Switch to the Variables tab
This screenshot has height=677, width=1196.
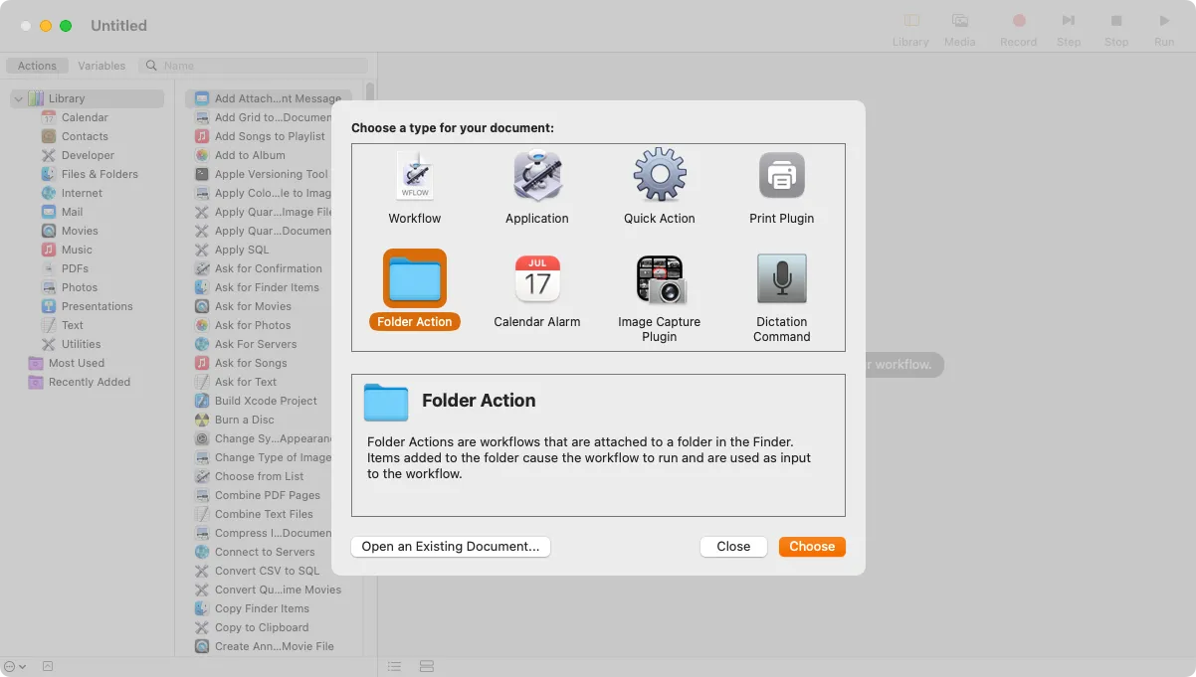click(100, 66)
